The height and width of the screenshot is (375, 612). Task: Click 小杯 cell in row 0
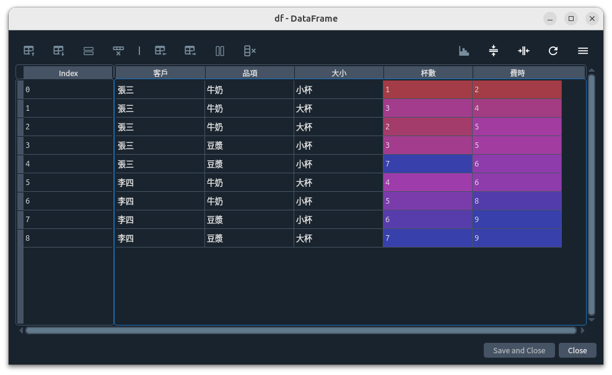pos(338,90)
